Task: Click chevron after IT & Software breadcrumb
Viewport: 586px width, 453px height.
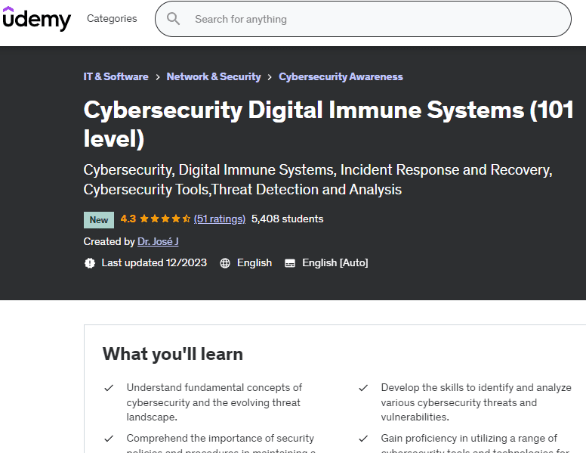Action: 157,77
